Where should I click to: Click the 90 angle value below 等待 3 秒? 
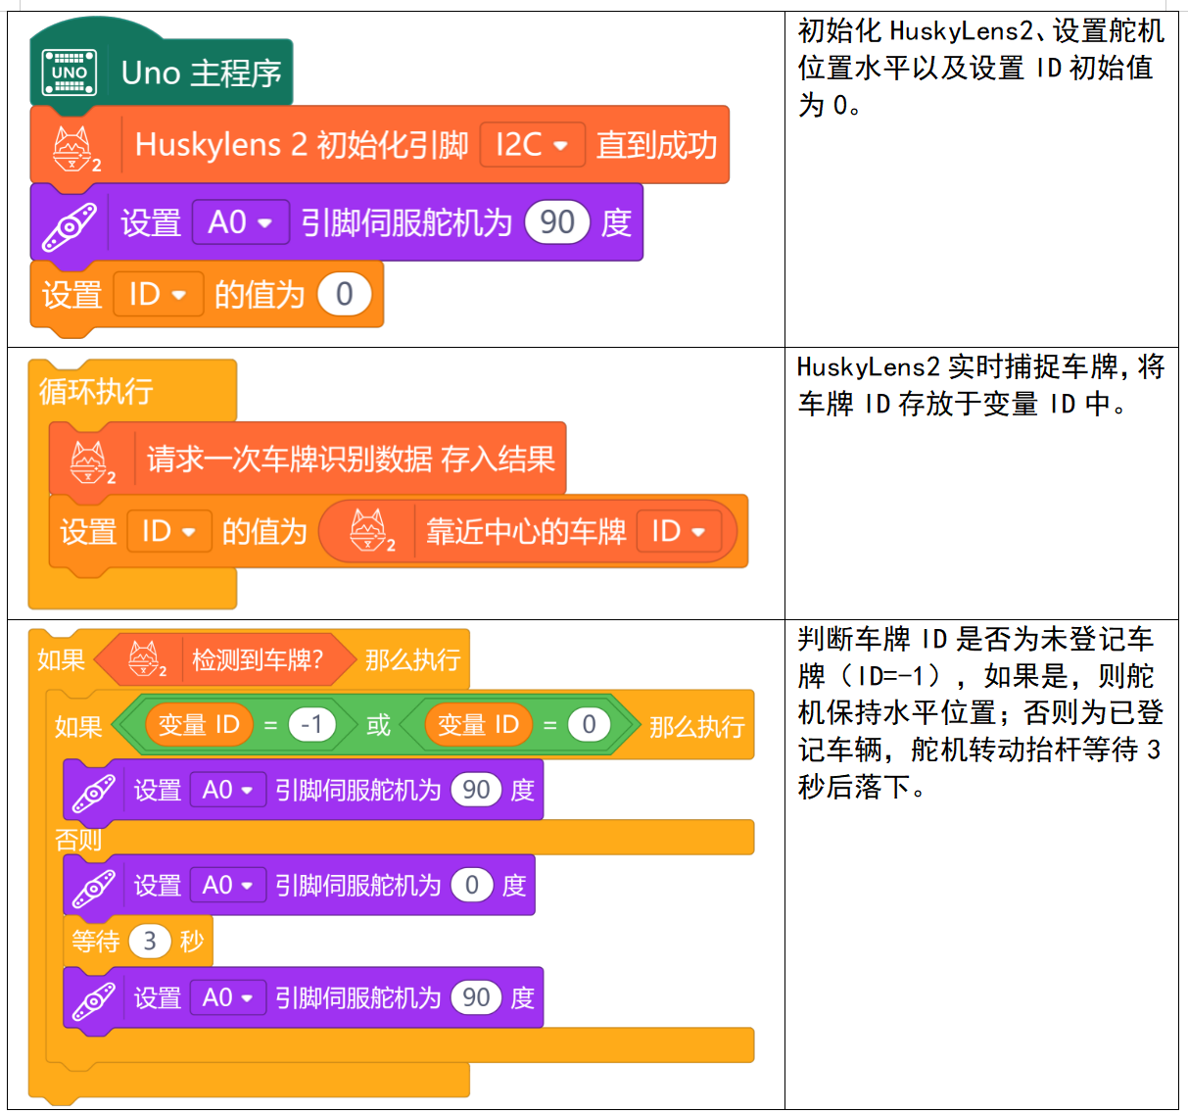point(476,998)
